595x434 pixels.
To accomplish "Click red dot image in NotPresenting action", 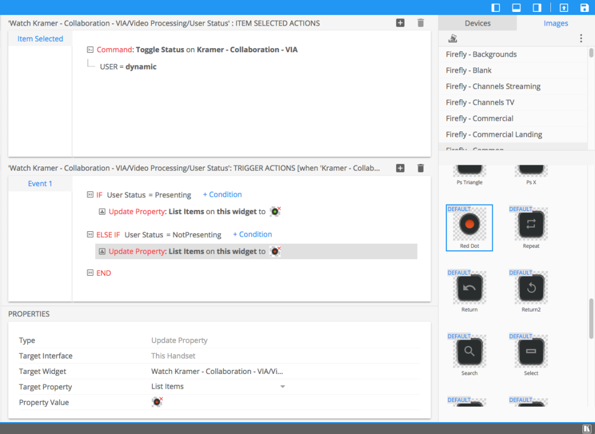I will 275,251.
